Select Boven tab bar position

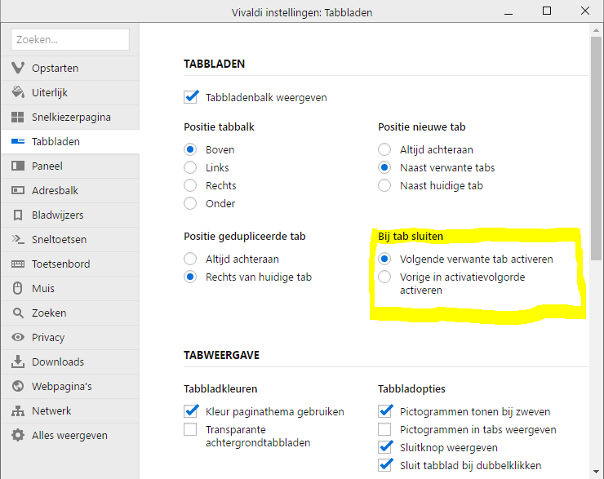point(190,149)
